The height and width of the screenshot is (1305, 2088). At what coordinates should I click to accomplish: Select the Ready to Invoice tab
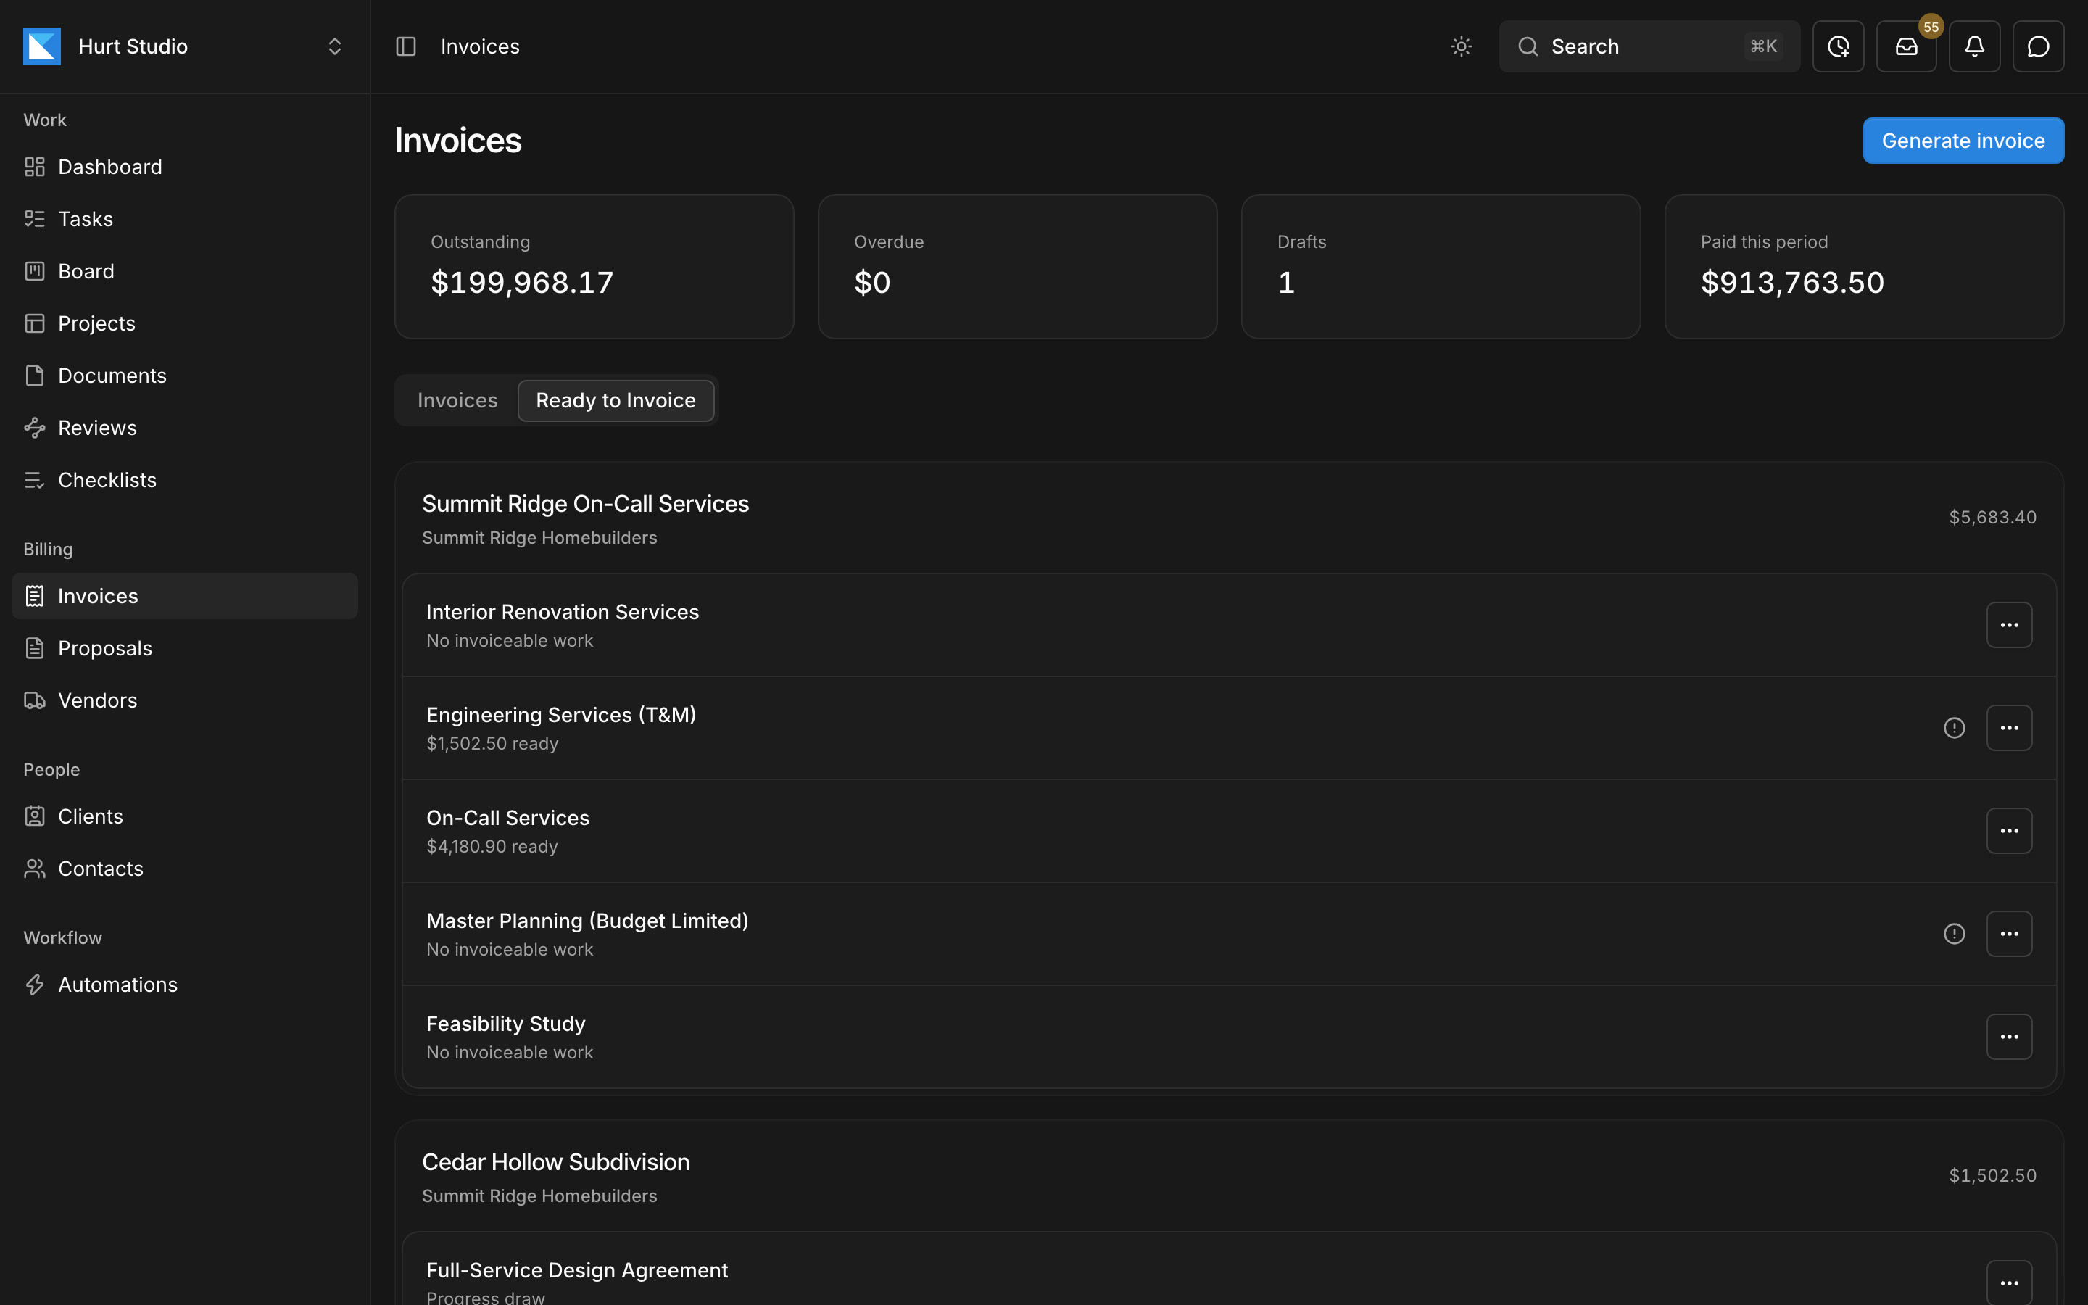point(616,400)
